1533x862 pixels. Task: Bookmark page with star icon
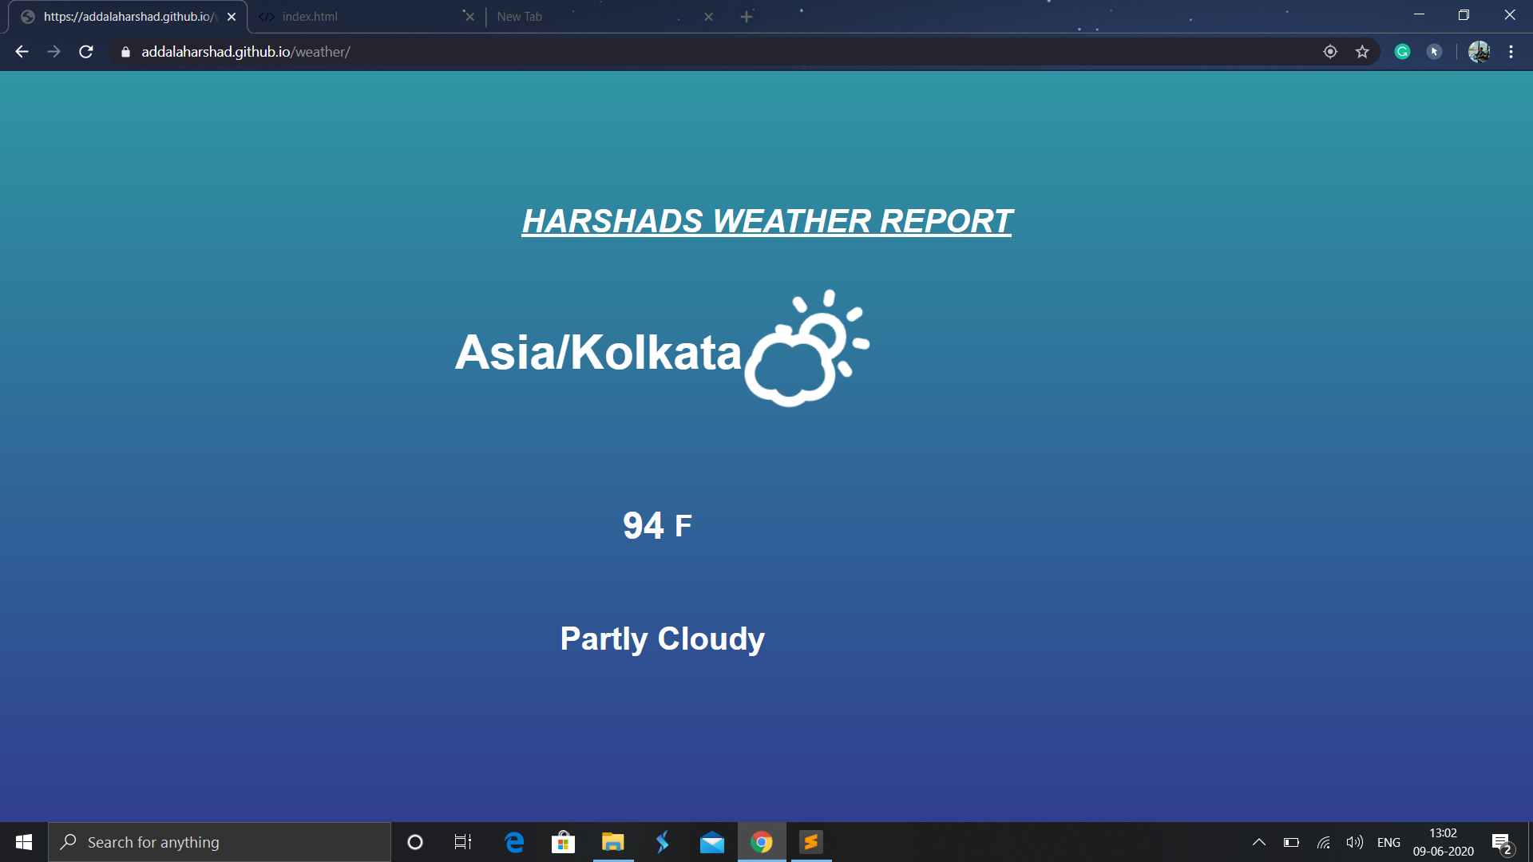coord(1362,52)
